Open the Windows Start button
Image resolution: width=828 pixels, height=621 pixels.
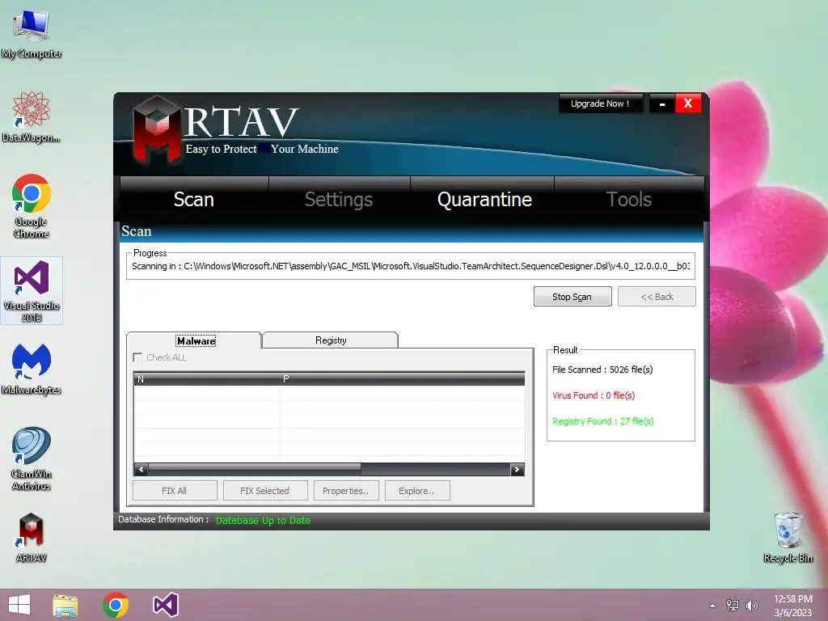(x=19, y=605)
